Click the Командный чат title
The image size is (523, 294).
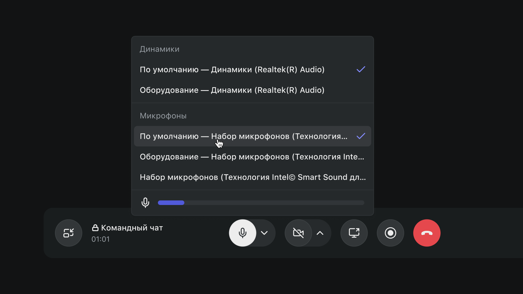[132, 228]
